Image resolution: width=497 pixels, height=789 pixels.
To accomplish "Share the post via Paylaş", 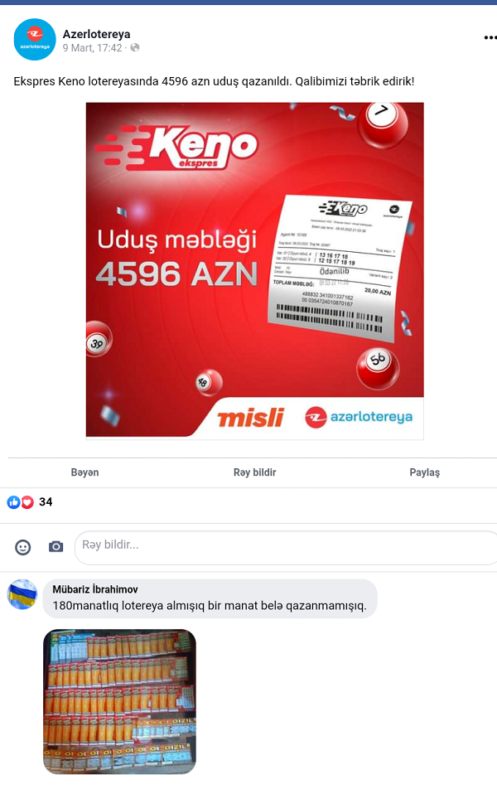I will [x=425, y=472].
